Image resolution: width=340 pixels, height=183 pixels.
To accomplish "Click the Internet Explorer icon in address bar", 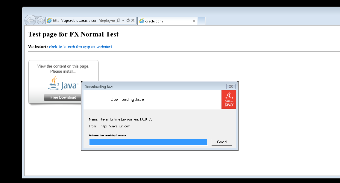I will click(49, 21).
